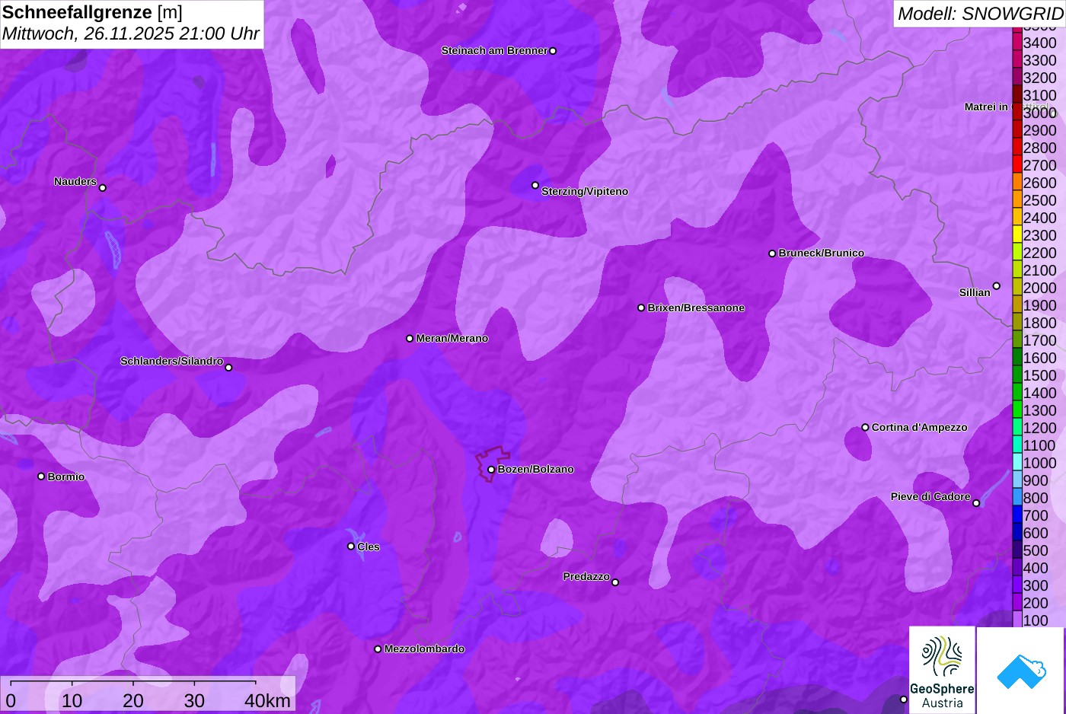Select the 1800 m legend color swatch
This screenshot has width=1066, height=714.
click(1017, 322)
